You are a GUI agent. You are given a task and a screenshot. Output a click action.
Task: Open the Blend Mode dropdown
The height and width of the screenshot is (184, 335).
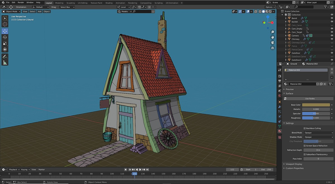pos(318,133)
